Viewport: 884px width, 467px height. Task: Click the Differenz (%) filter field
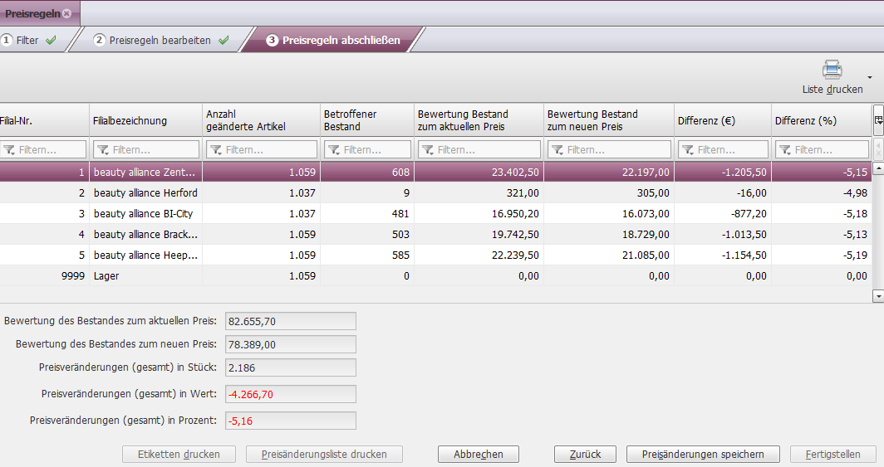coord(822,149)
